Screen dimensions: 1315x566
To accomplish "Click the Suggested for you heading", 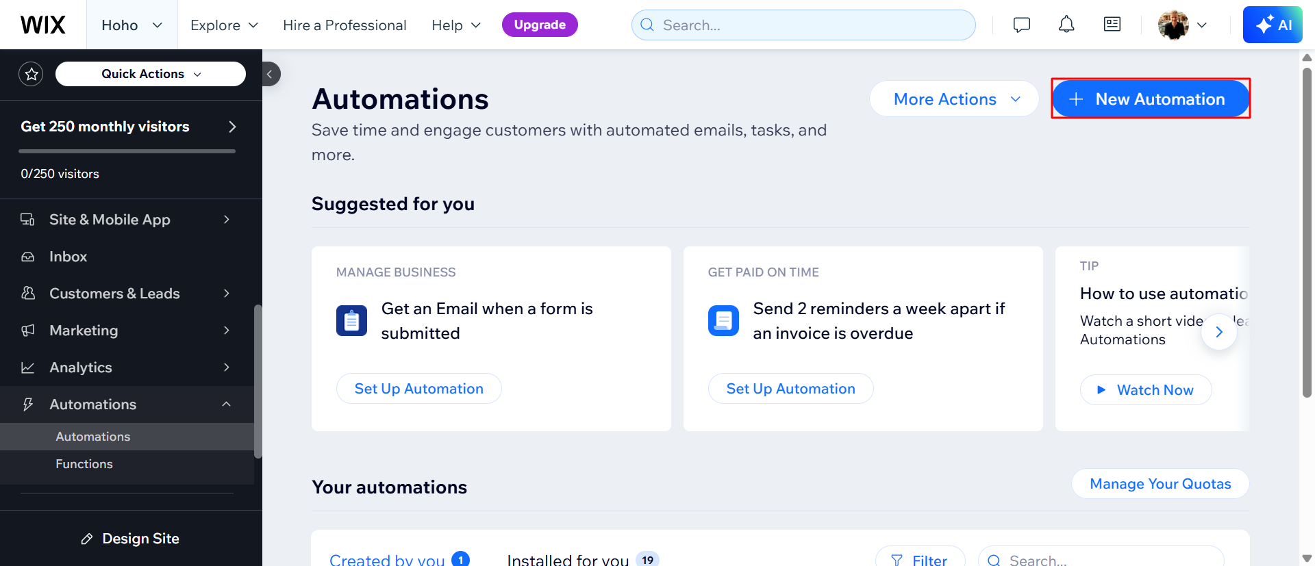I will click(393, 204).
